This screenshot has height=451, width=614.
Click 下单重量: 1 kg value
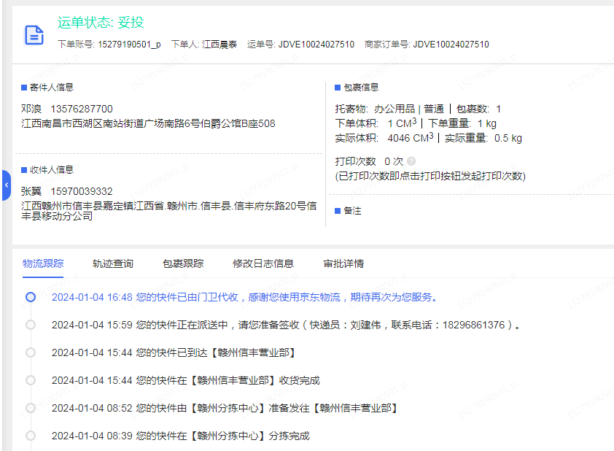(x=462, y=124)
